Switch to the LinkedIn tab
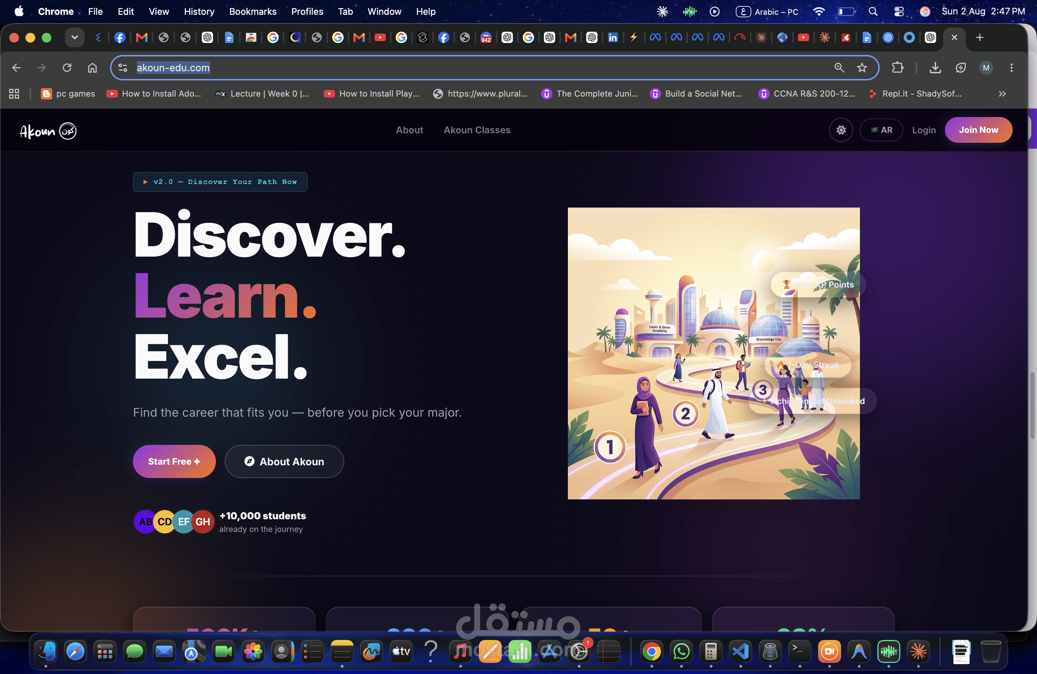Image resolution: width=1037 pixels, height=674 pixels. point(613,37)
